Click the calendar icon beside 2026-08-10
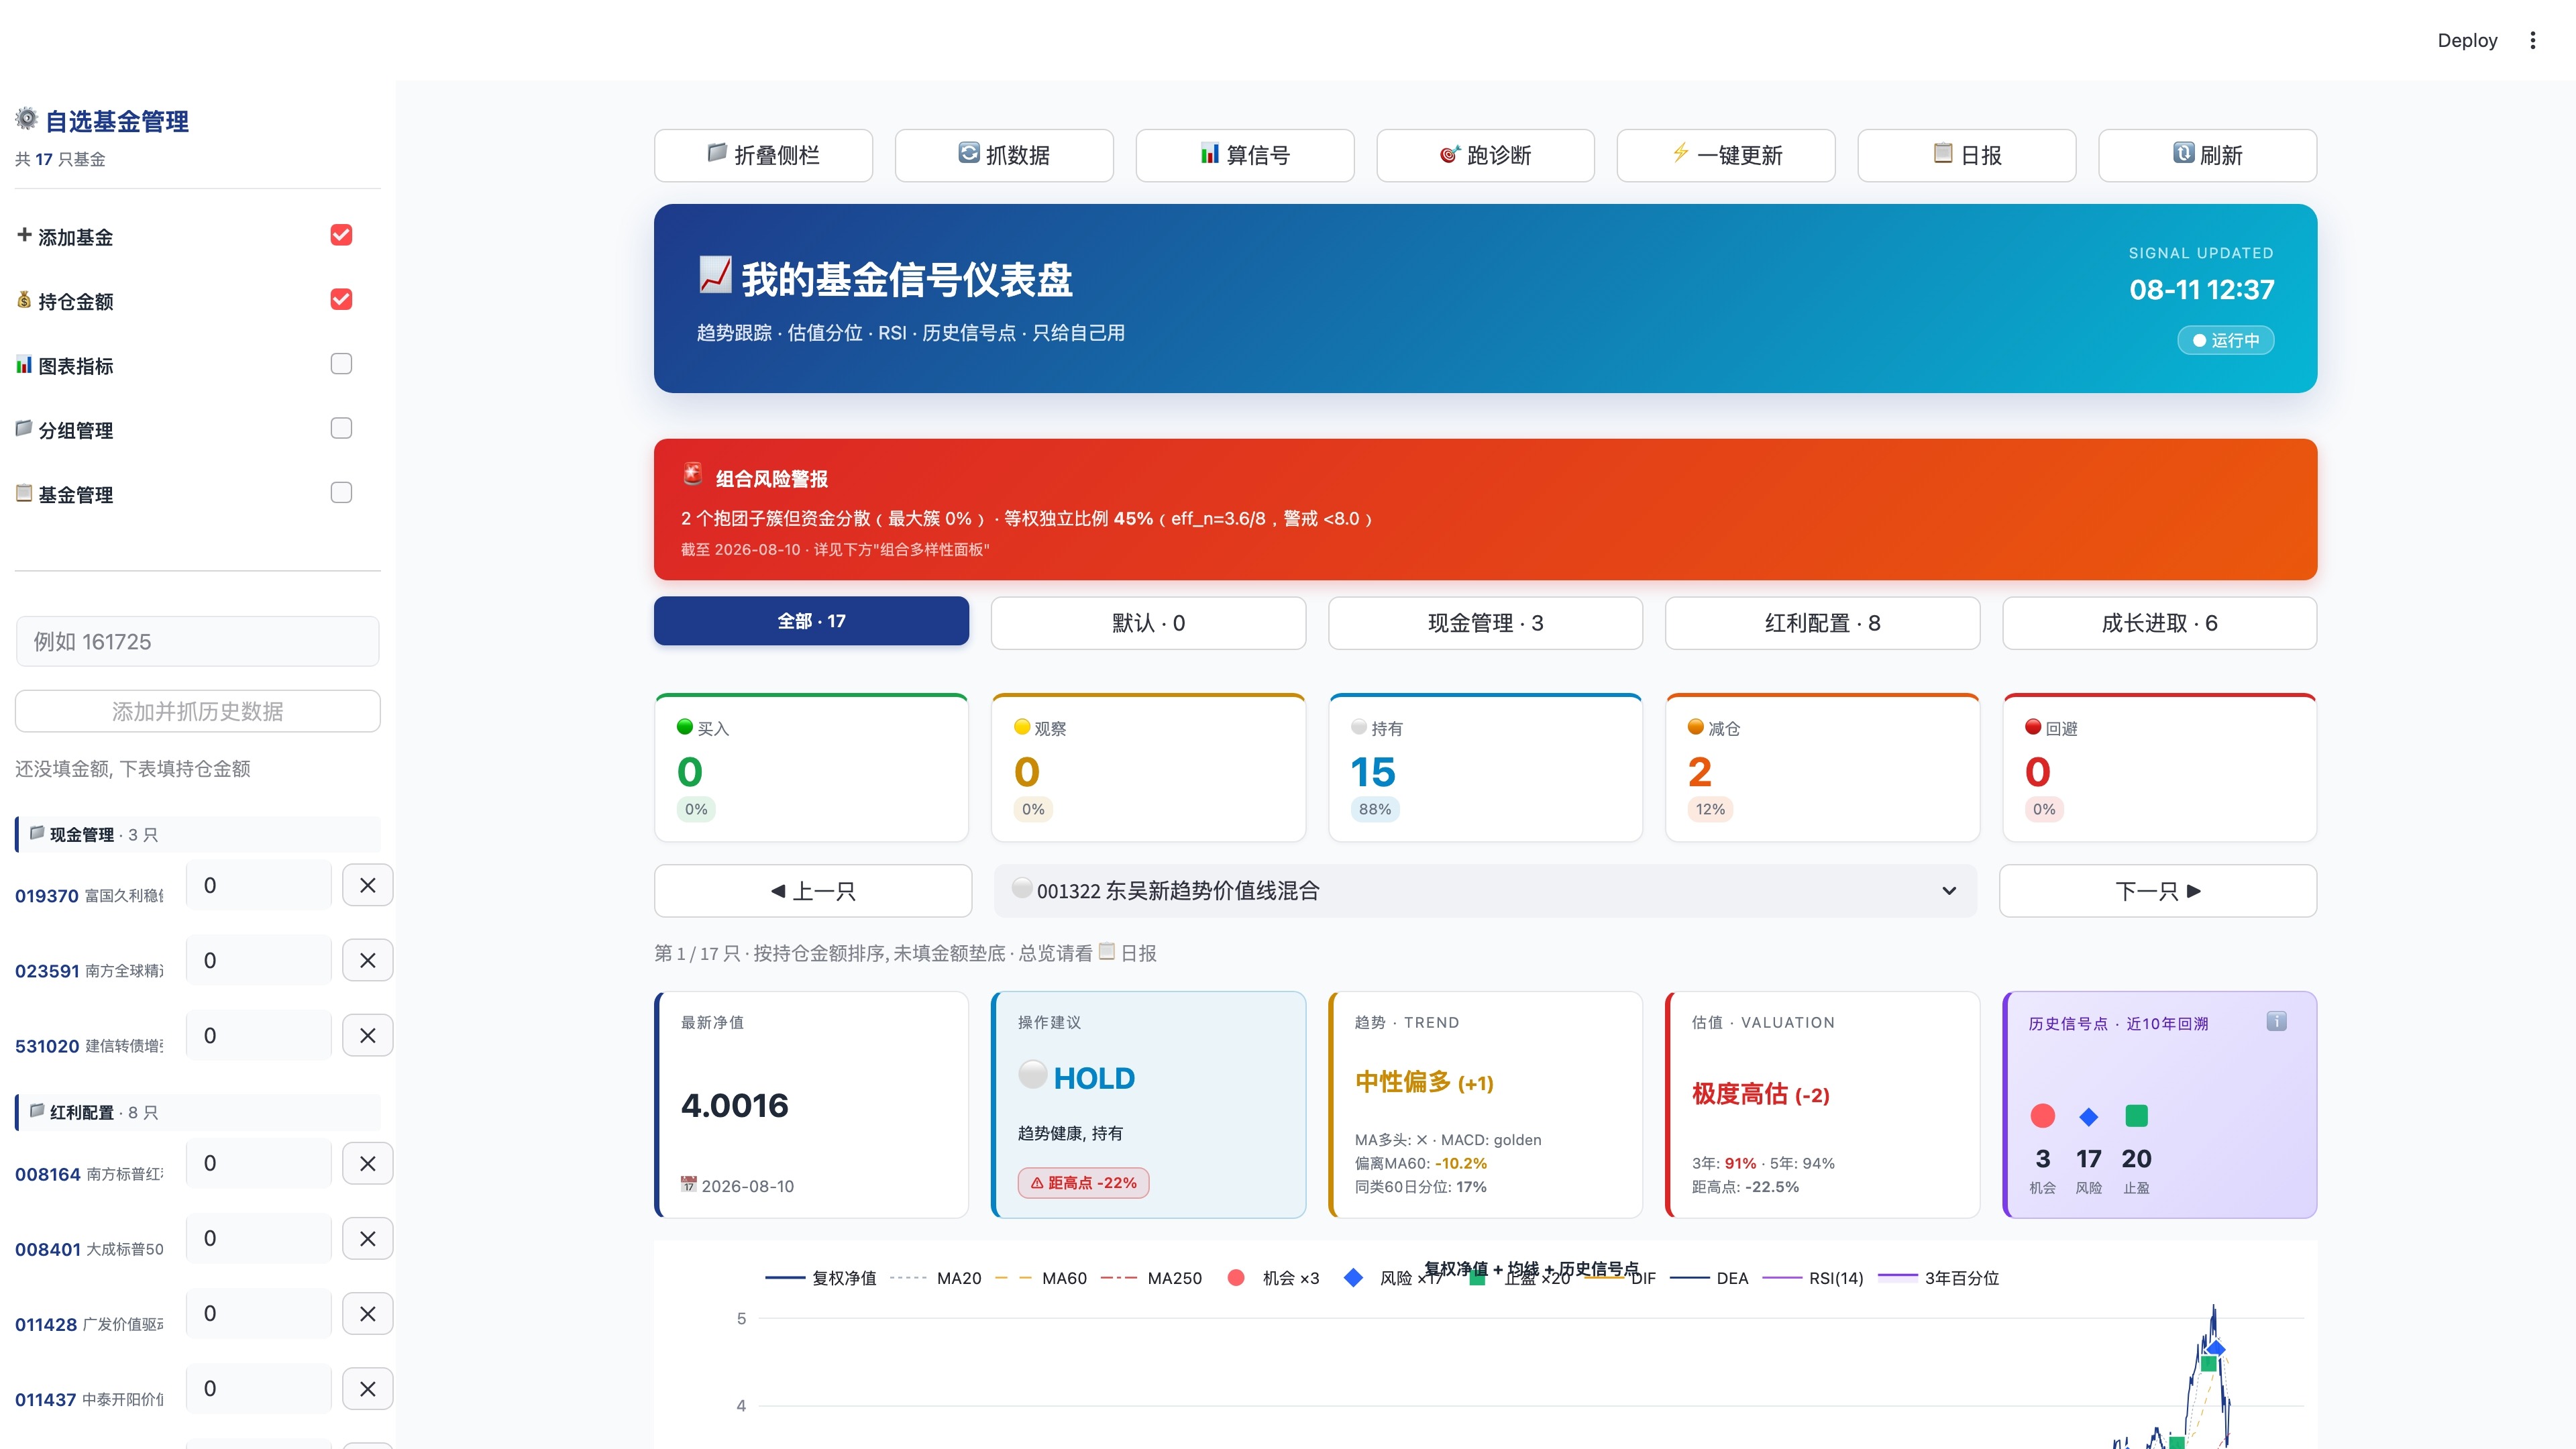The height and width of the screenshot is (1449, 2576). [x=689, y=1184]
